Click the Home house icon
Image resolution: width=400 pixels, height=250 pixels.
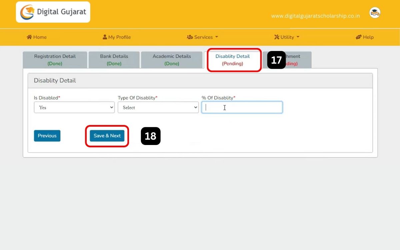click(29, 37)
